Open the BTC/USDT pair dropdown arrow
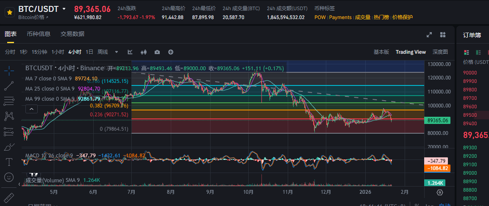 [64, 9]
